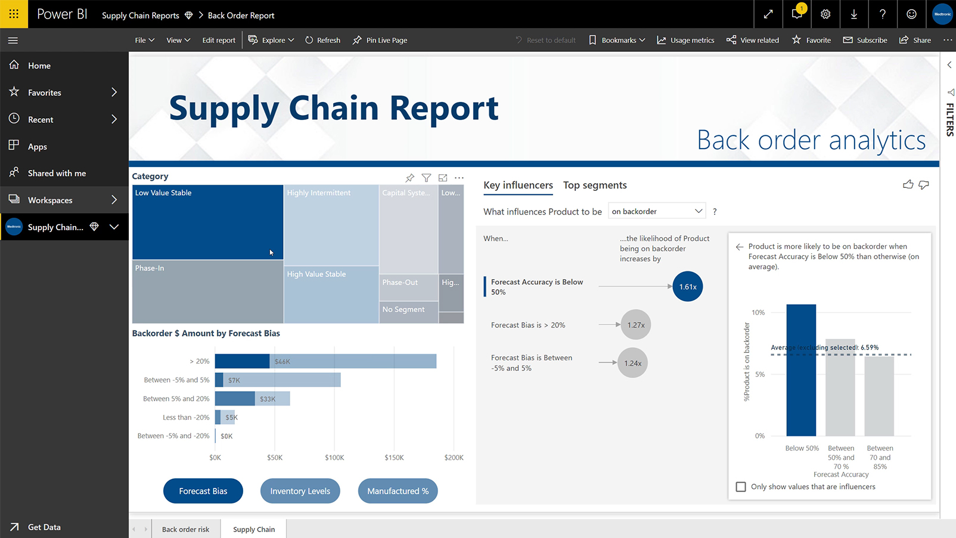Give feedback with the smiley icon
956x538 pixels.
(911, 14)
